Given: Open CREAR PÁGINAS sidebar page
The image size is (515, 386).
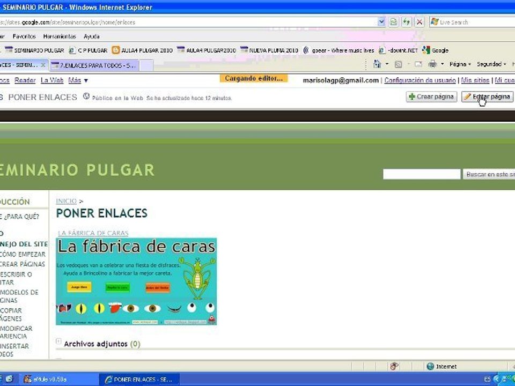Looking at the screenshot, I should 23,264.
